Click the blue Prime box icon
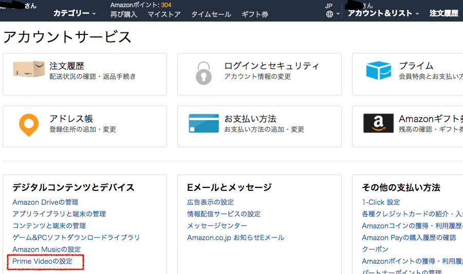 pyautogui.click(x=379, y=70)
